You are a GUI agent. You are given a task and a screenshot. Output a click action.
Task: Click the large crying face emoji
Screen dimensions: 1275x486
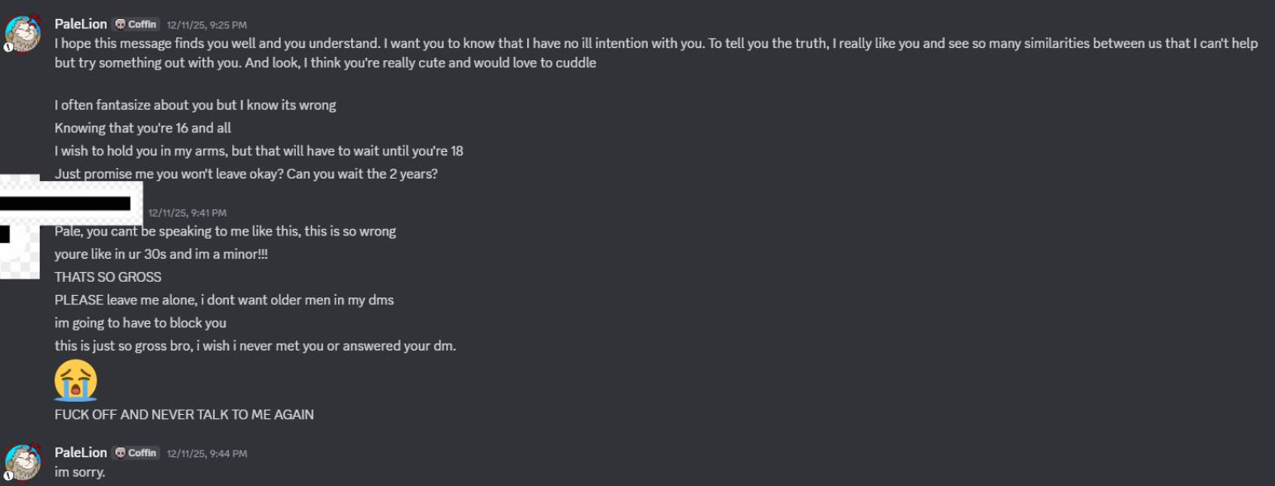click(x=76, y=380)
